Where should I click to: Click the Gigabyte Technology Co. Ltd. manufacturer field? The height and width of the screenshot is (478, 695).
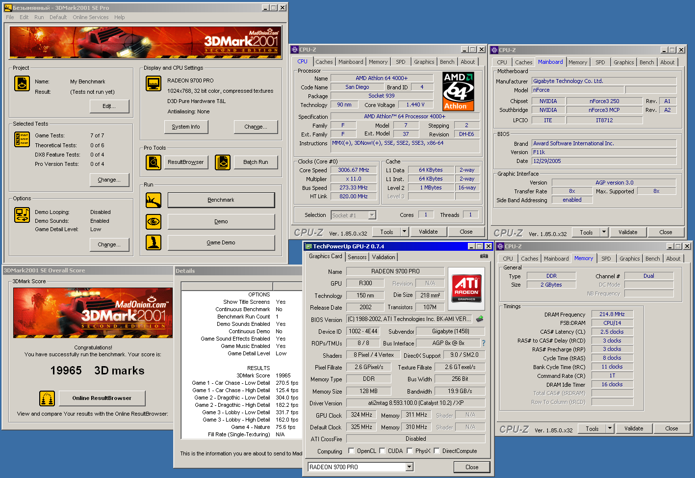(x=604, y=81)
